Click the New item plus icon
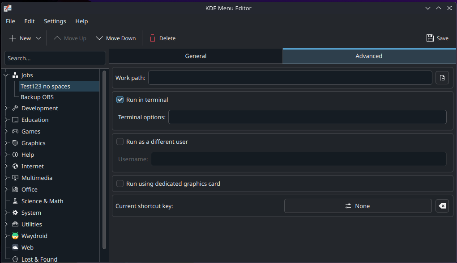This screenshot has height=263, width=457. point(13,38)
